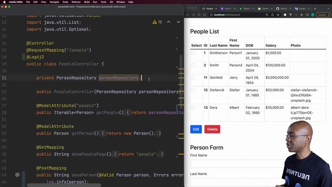
Task: Open the Refactor menu
Action: pyautogui.click(x=76, y=2)
